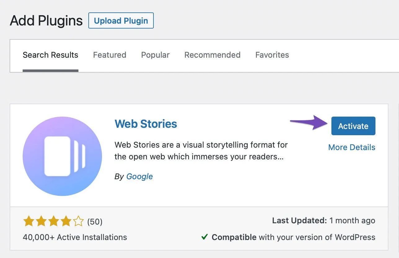Select the Recommended tab
Viewport: 399px width, 258px height.
coord(212,55)
